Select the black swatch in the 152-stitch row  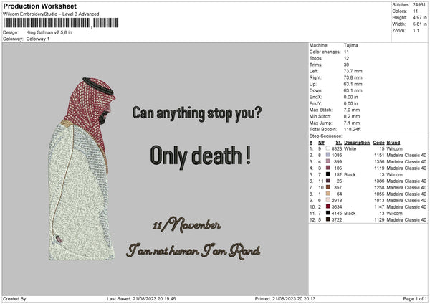coord(328,174)
